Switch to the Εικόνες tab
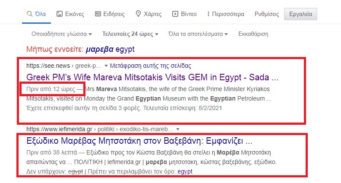 point(70,14)
